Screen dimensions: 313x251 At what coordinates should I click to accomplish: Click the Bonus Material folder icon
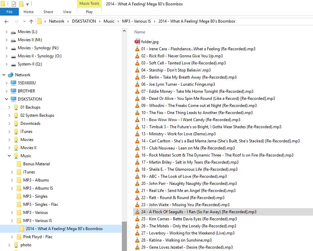click(x=19, y=164)
